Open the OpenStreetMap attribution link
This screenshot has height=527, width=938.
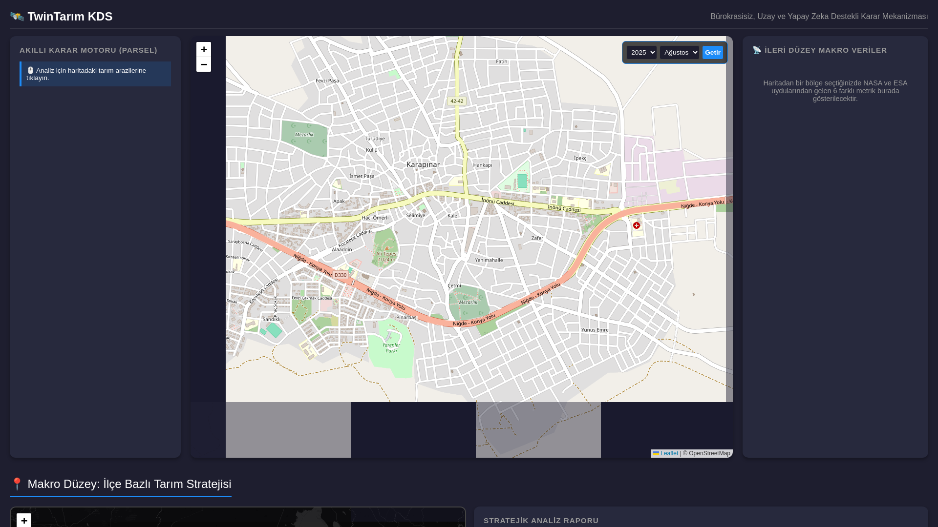pos(709,453)
